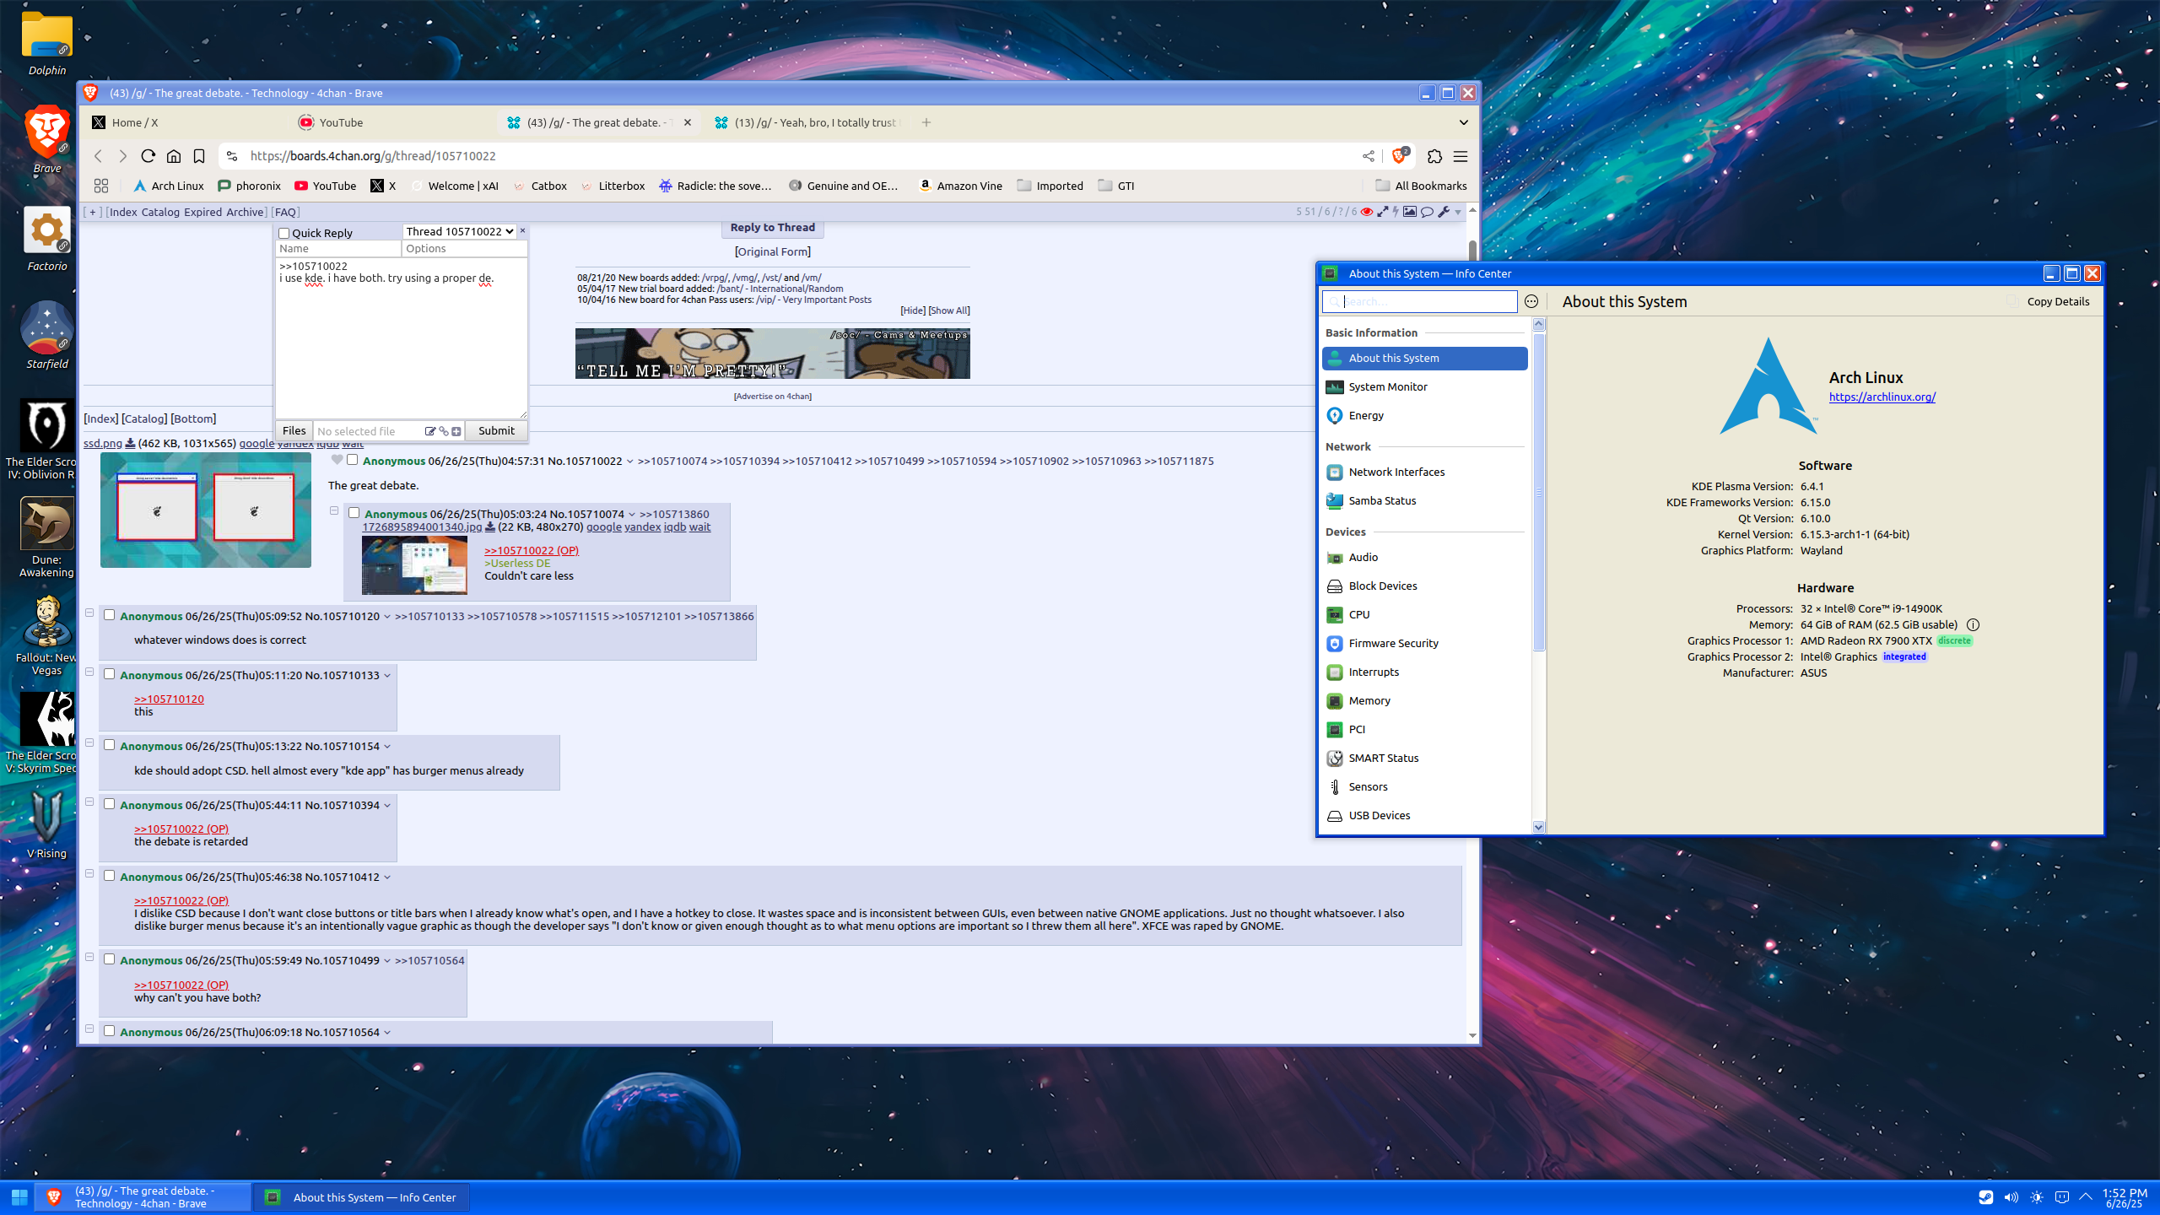Enable the Quick Reply persistent checkbox

click(x=284, y=233)
